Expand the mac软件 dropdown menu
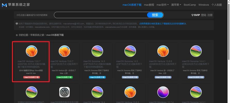Viewport: 230px width, 103px height. tap(163, 5)
